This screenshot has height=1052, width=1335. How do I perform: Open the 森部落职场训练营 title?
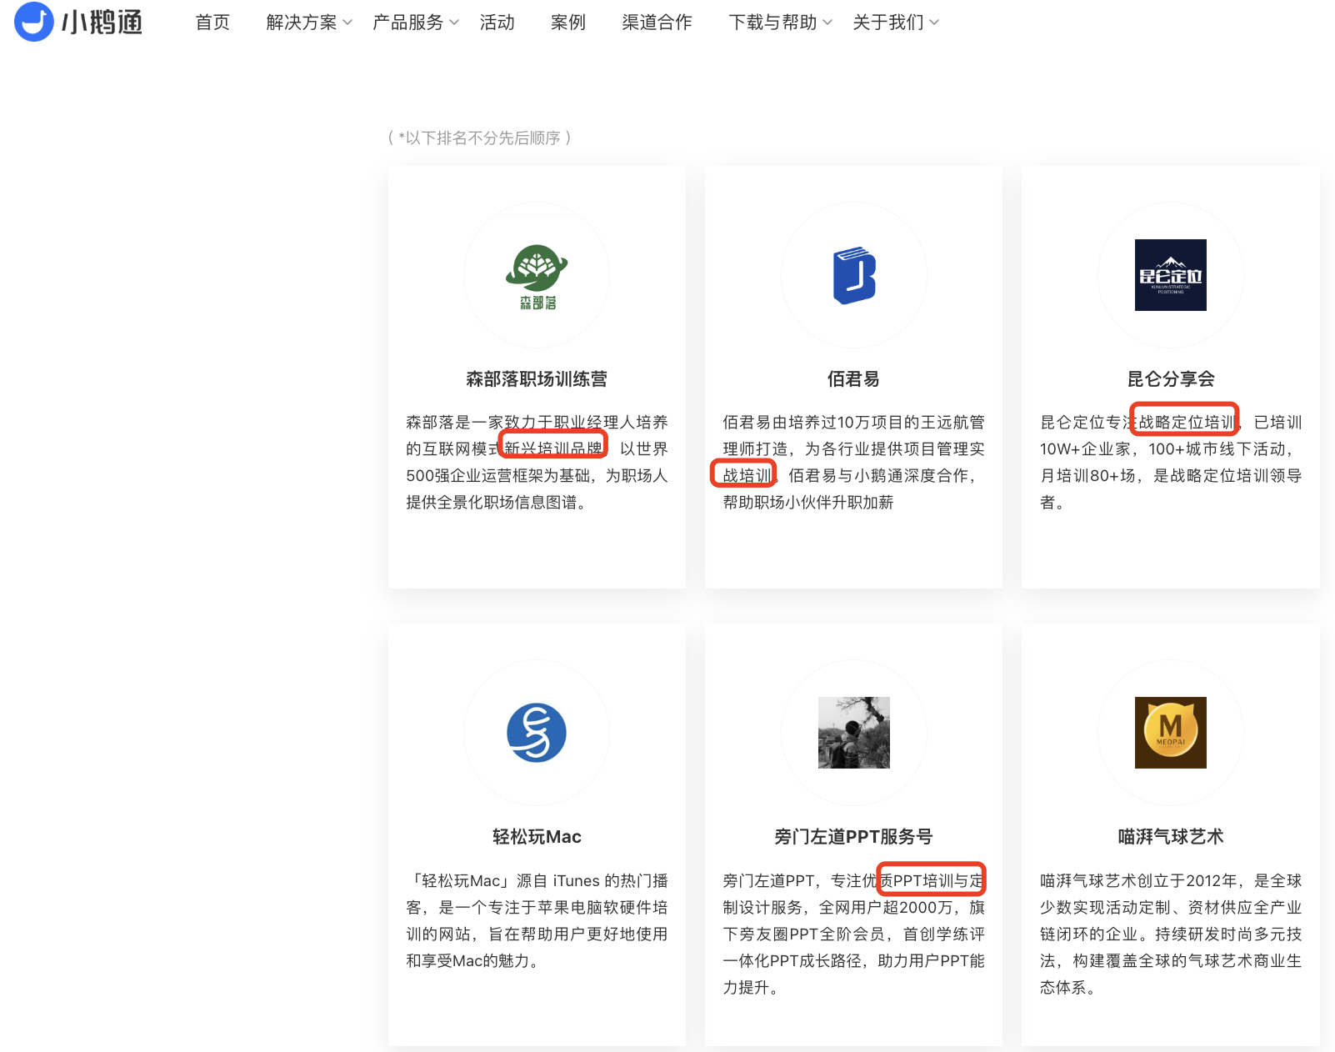(537, 379)
